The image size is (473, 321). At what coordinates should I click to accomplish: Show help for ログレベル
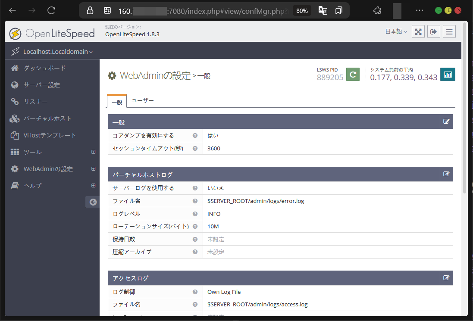(x=195, y=214)
